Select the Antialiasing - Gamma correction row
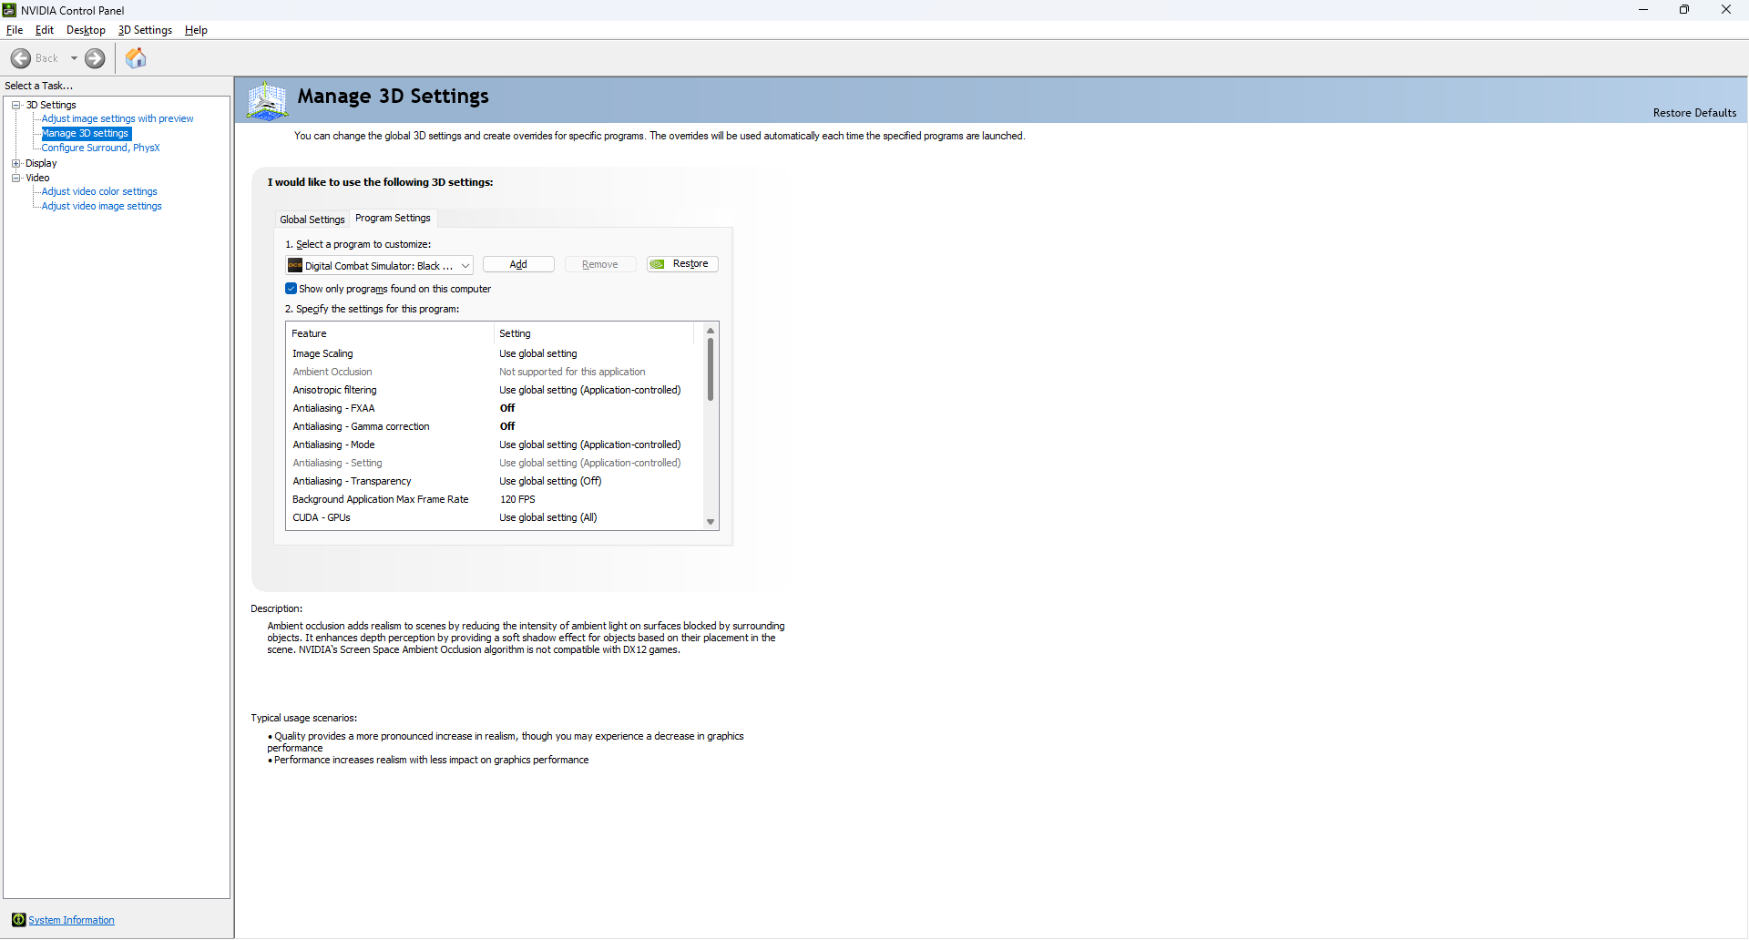The height and width of the screenshot is (940, 1749). [495, 426]
